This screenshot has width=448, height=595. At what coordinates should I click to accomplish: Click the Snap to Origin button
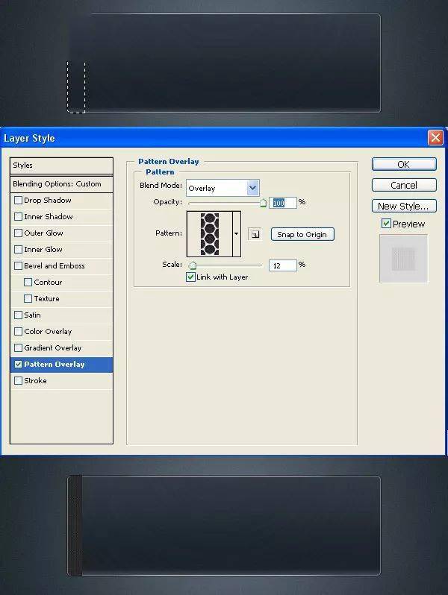[x=302, y=234]
